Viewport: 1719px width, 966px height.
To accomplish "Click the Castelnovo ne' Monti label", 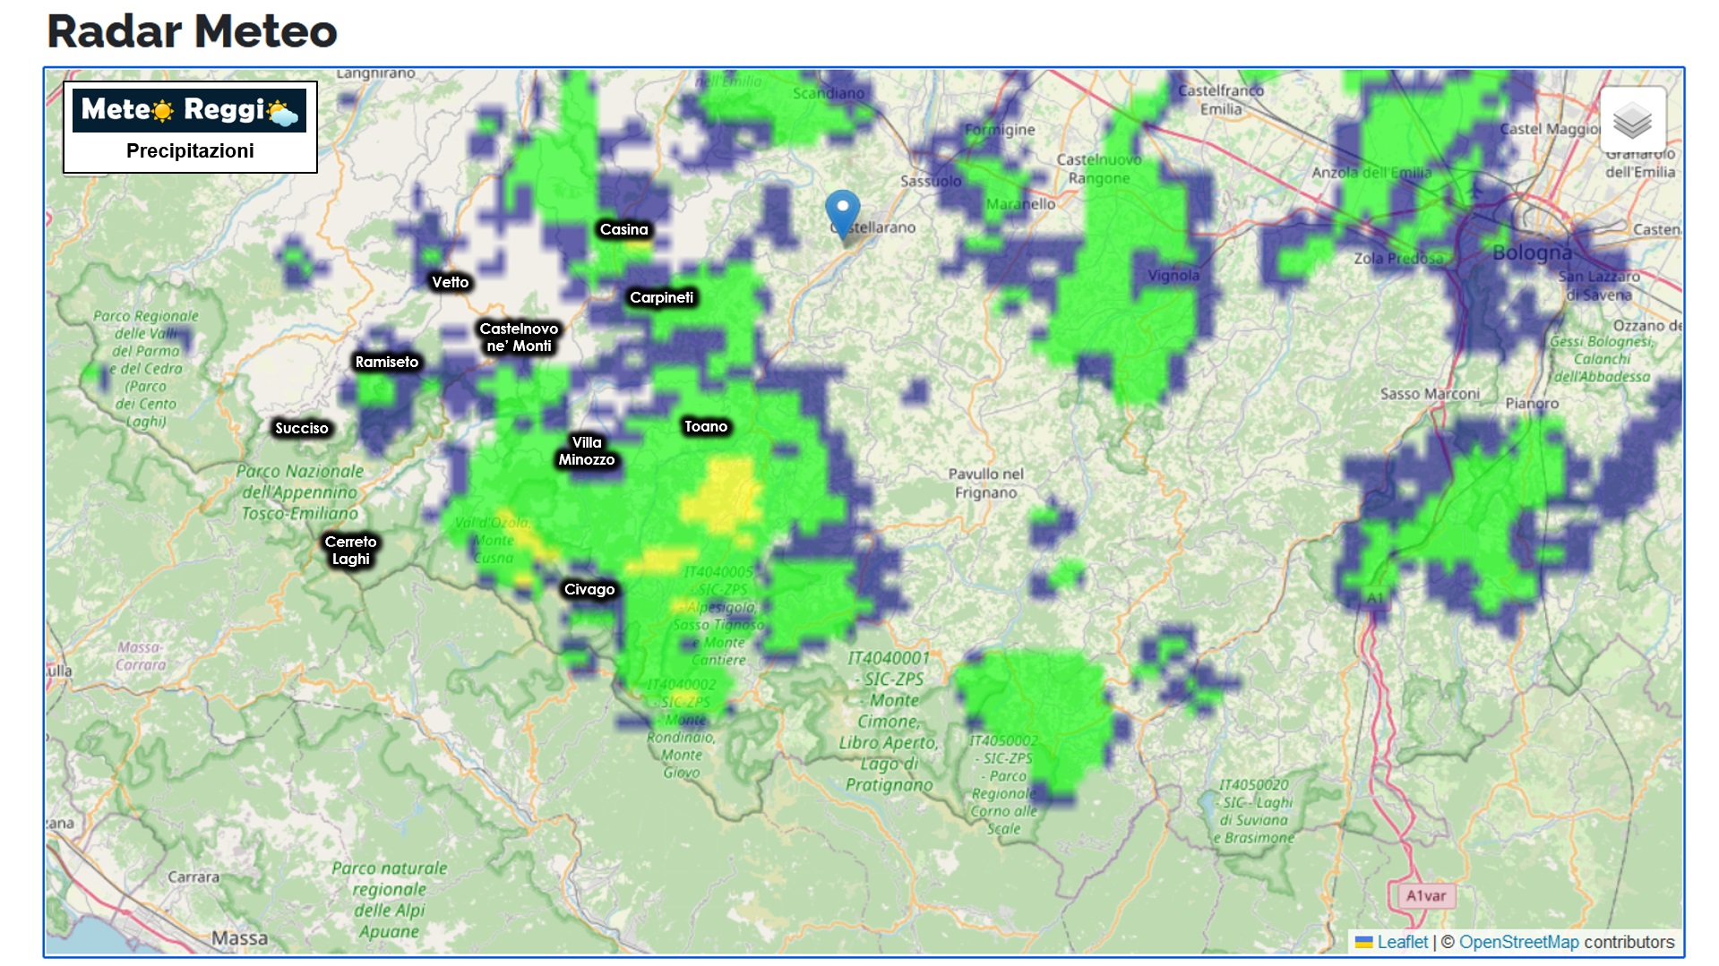I will (519, 338).
